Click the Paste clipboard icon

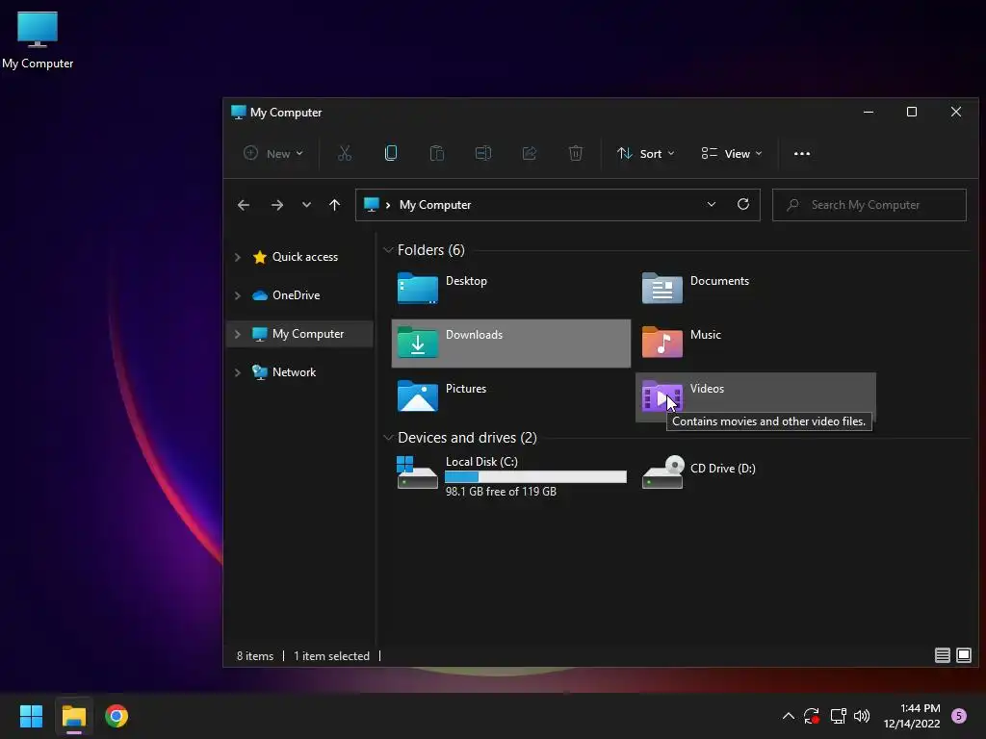(437, 153)
